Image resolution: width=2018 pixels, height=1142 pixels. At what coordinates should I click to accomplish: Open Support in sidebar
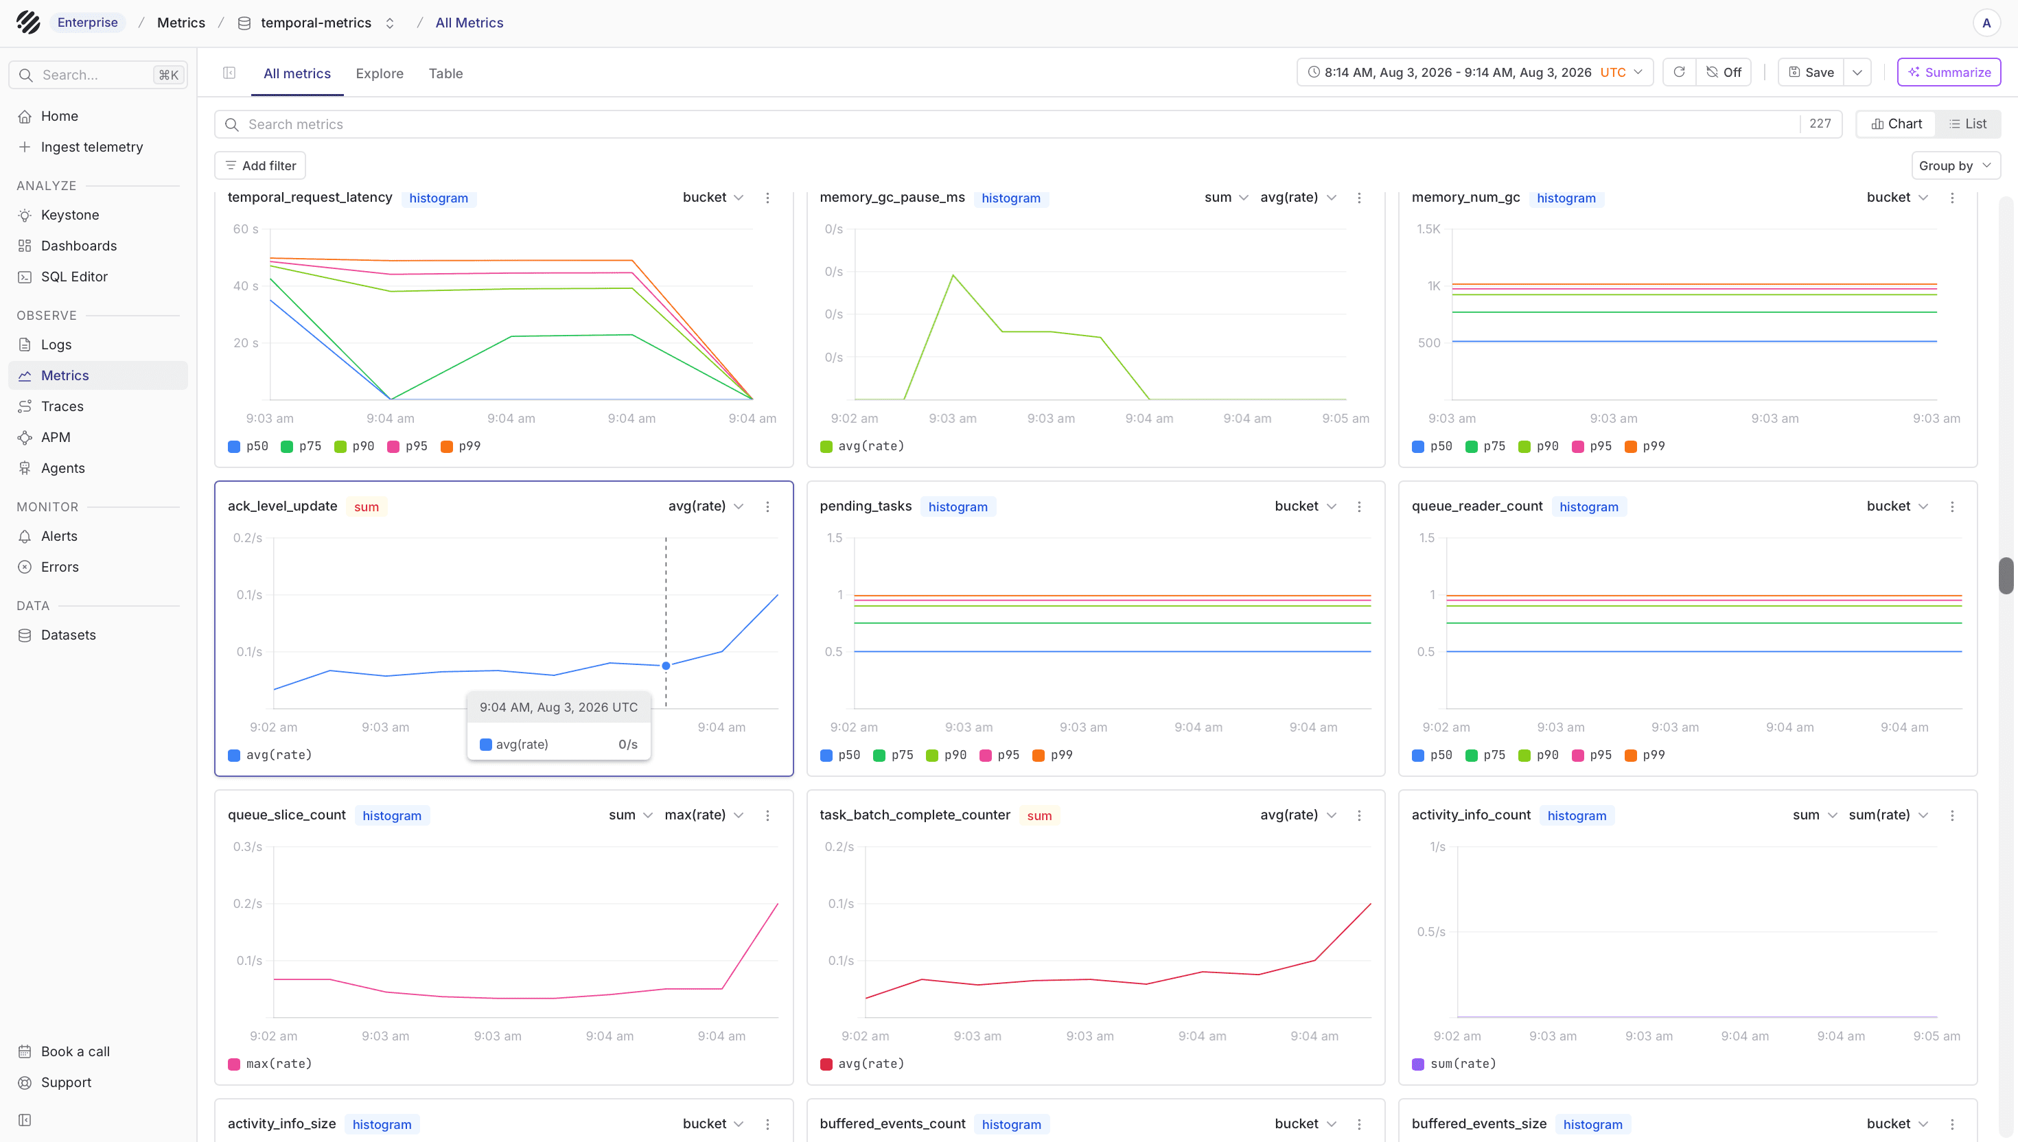click(98, 1082)
